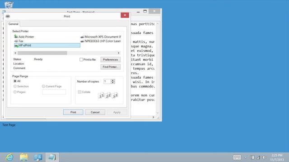This screenshot has width=289, height=162.
Task: Click the collate pages illustration
Action: point(108,95)
